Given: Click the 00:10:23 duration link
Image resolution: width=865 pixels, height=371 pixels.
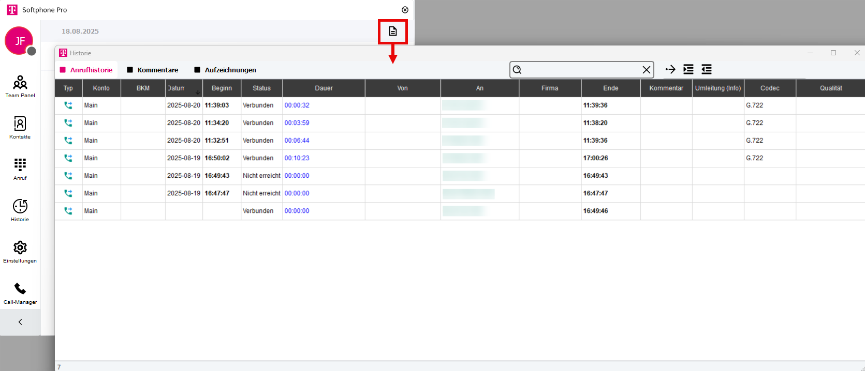Looking at the screenshot, I should point(297,158).
